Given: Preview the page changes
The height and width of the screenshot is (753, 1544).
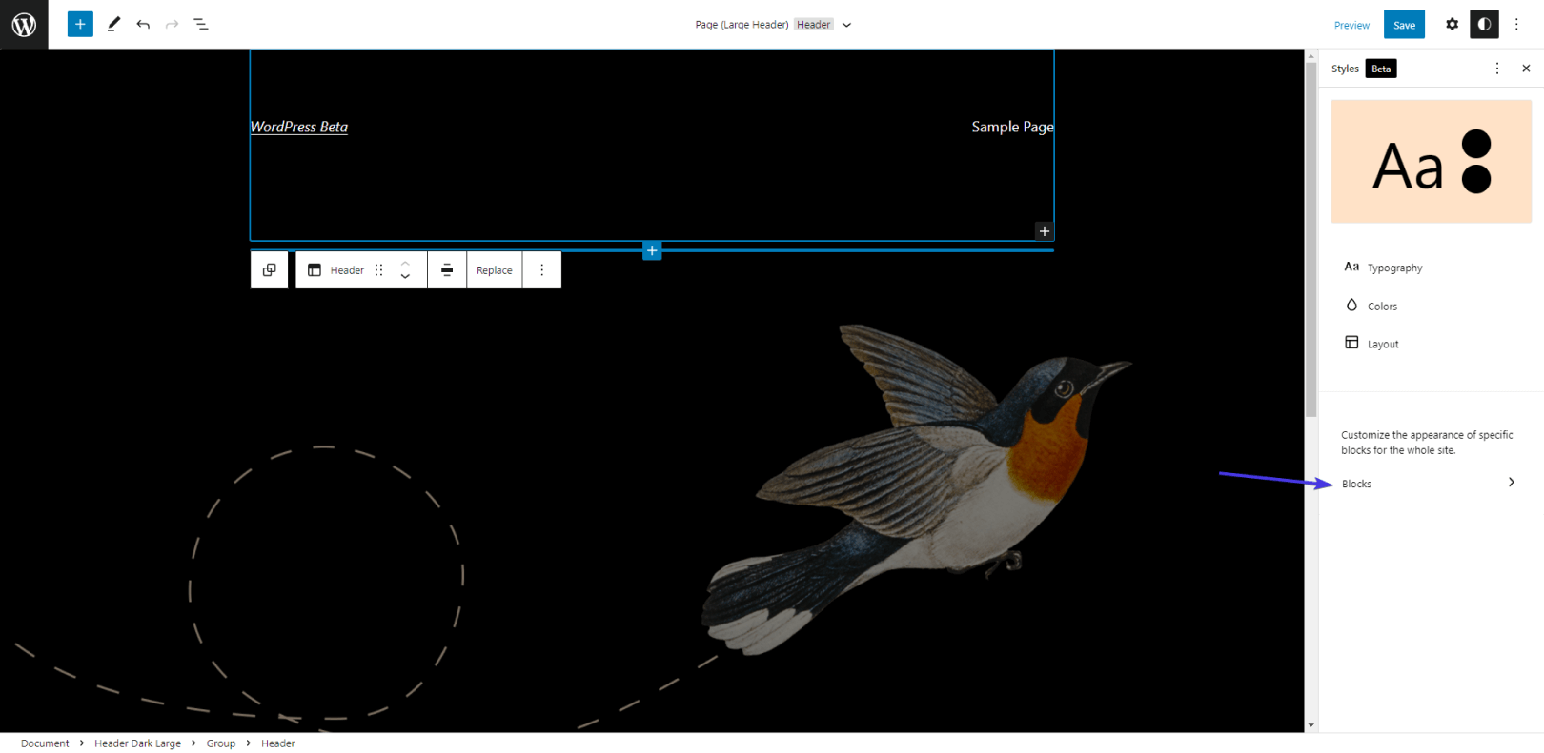Looking at the screenshot, I should coord(1351,26).
